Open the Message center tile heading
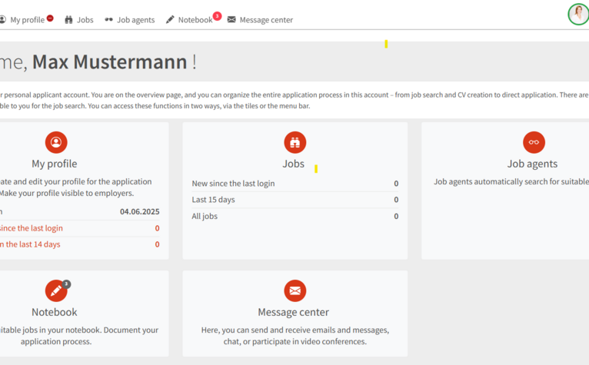Screen dimensions: 589x365 (294, 312)
